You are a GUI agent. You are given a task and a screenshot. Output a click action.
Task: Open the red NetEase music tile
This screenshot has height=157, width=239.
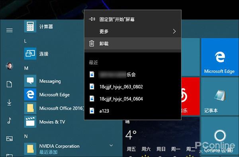pyautogui.click(x=190, y=96)
